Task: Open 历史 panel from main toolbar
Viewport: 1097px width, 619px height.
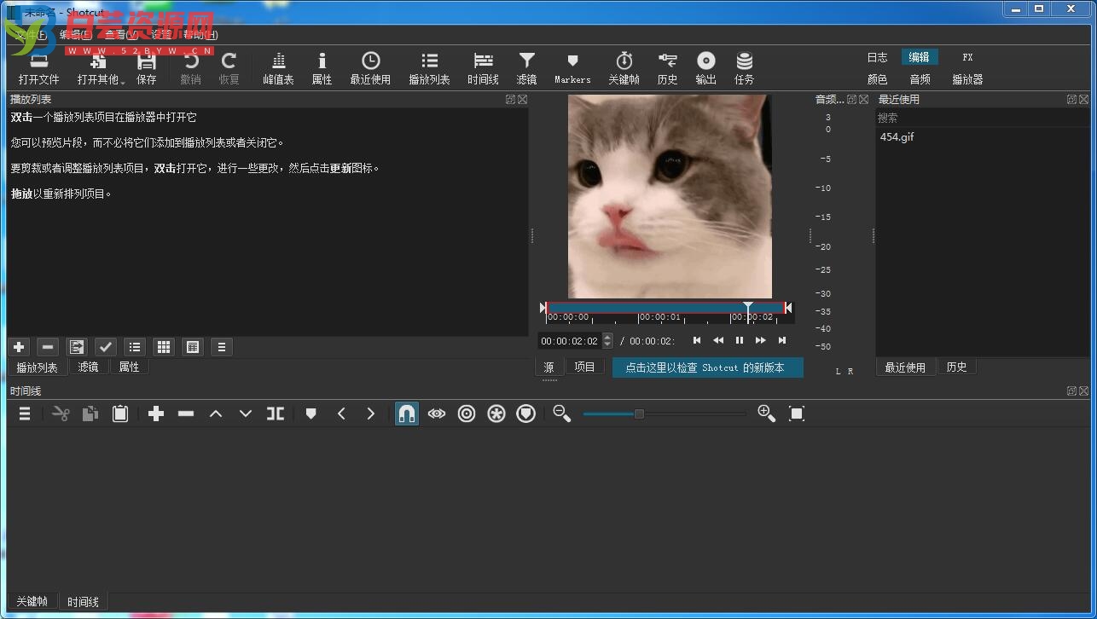Action: [x=667, y=68]
